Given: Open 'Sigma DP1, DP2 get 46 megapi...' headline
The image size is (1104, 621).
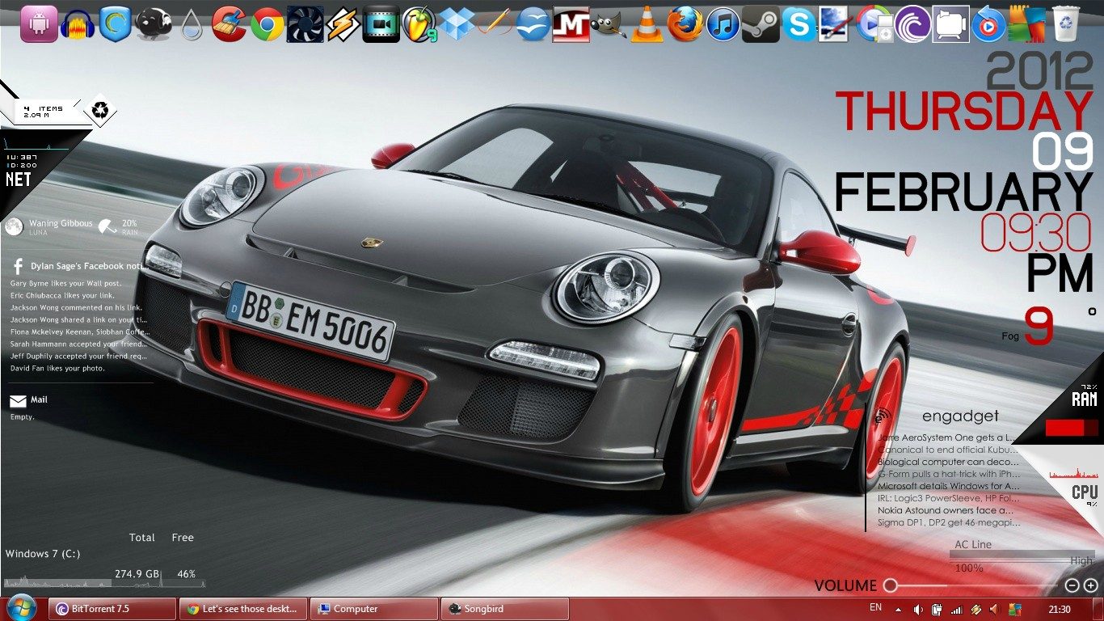Looking at the screenshot, I should coord(949,522).
